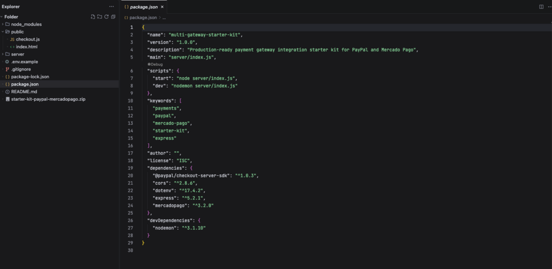Screen dimensions: 552x269
Task: Click the "devDependencies" key
Action: 170,221
